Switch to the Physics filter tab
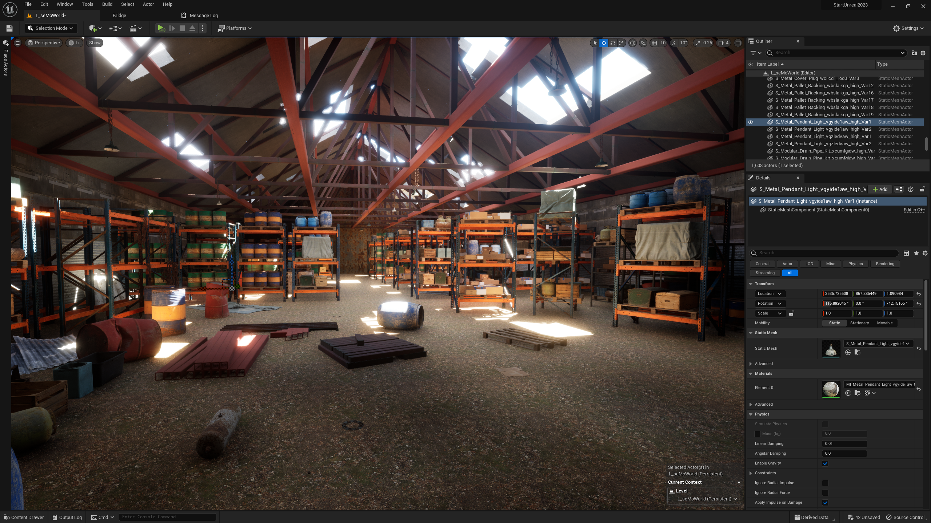Image resolution: width=931 pixels, height=523 pixels. [x=855, y=264]
